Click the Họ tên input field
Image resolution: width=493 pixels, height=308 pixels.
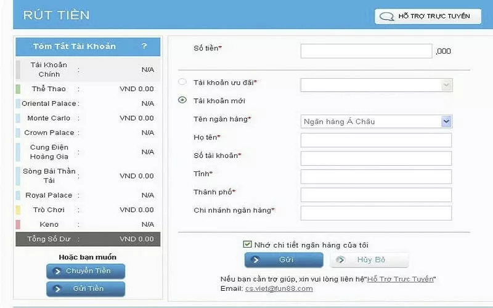(x=376, y=140)
